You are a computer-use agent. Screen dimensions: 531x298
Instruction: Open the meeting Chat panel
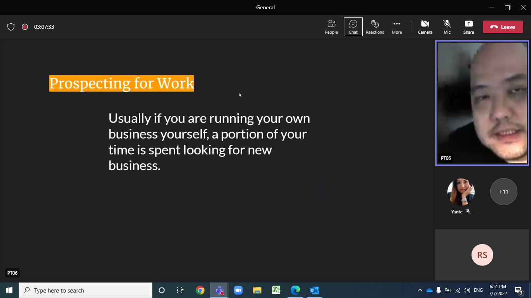point(353,27)
